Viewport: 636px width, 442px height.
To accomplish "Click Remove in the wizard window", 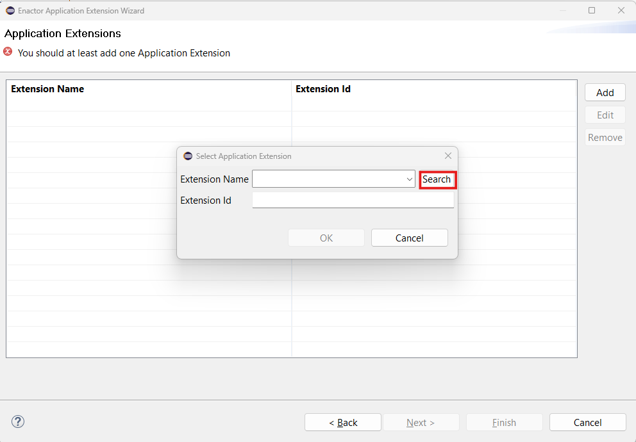I will 605,137.
